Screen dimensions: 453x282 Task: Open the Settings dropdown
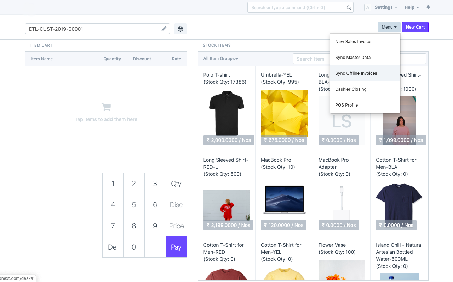coord(386,7)
